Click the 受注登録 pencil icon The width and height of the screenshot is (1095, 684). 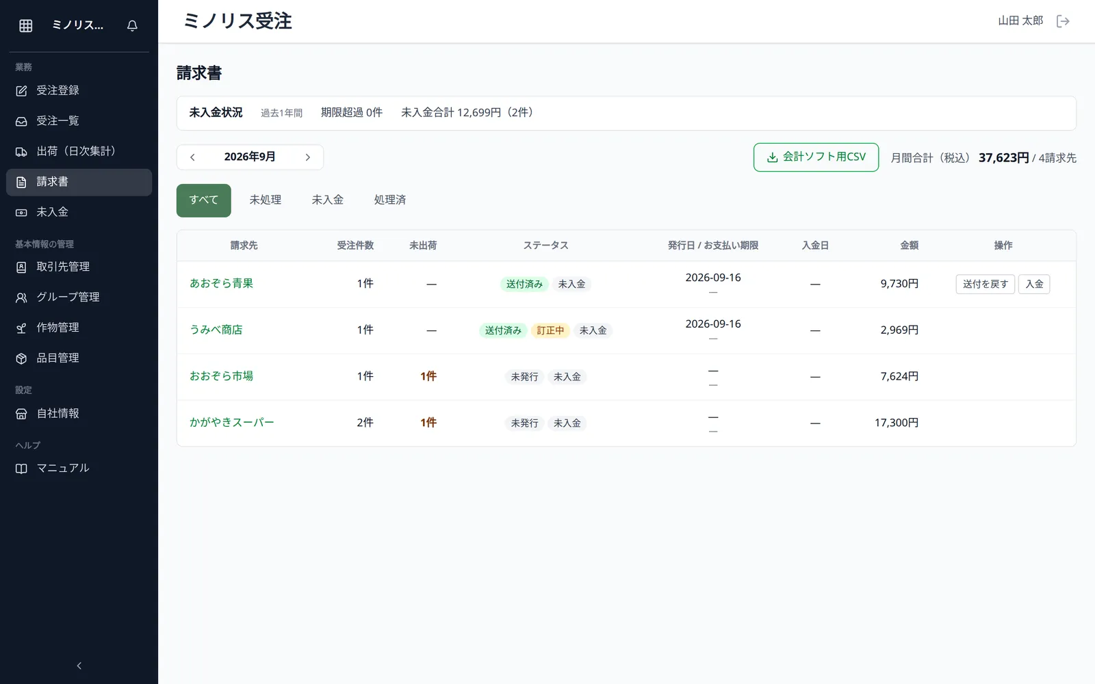pyautogui.click(x=21, y=91)
